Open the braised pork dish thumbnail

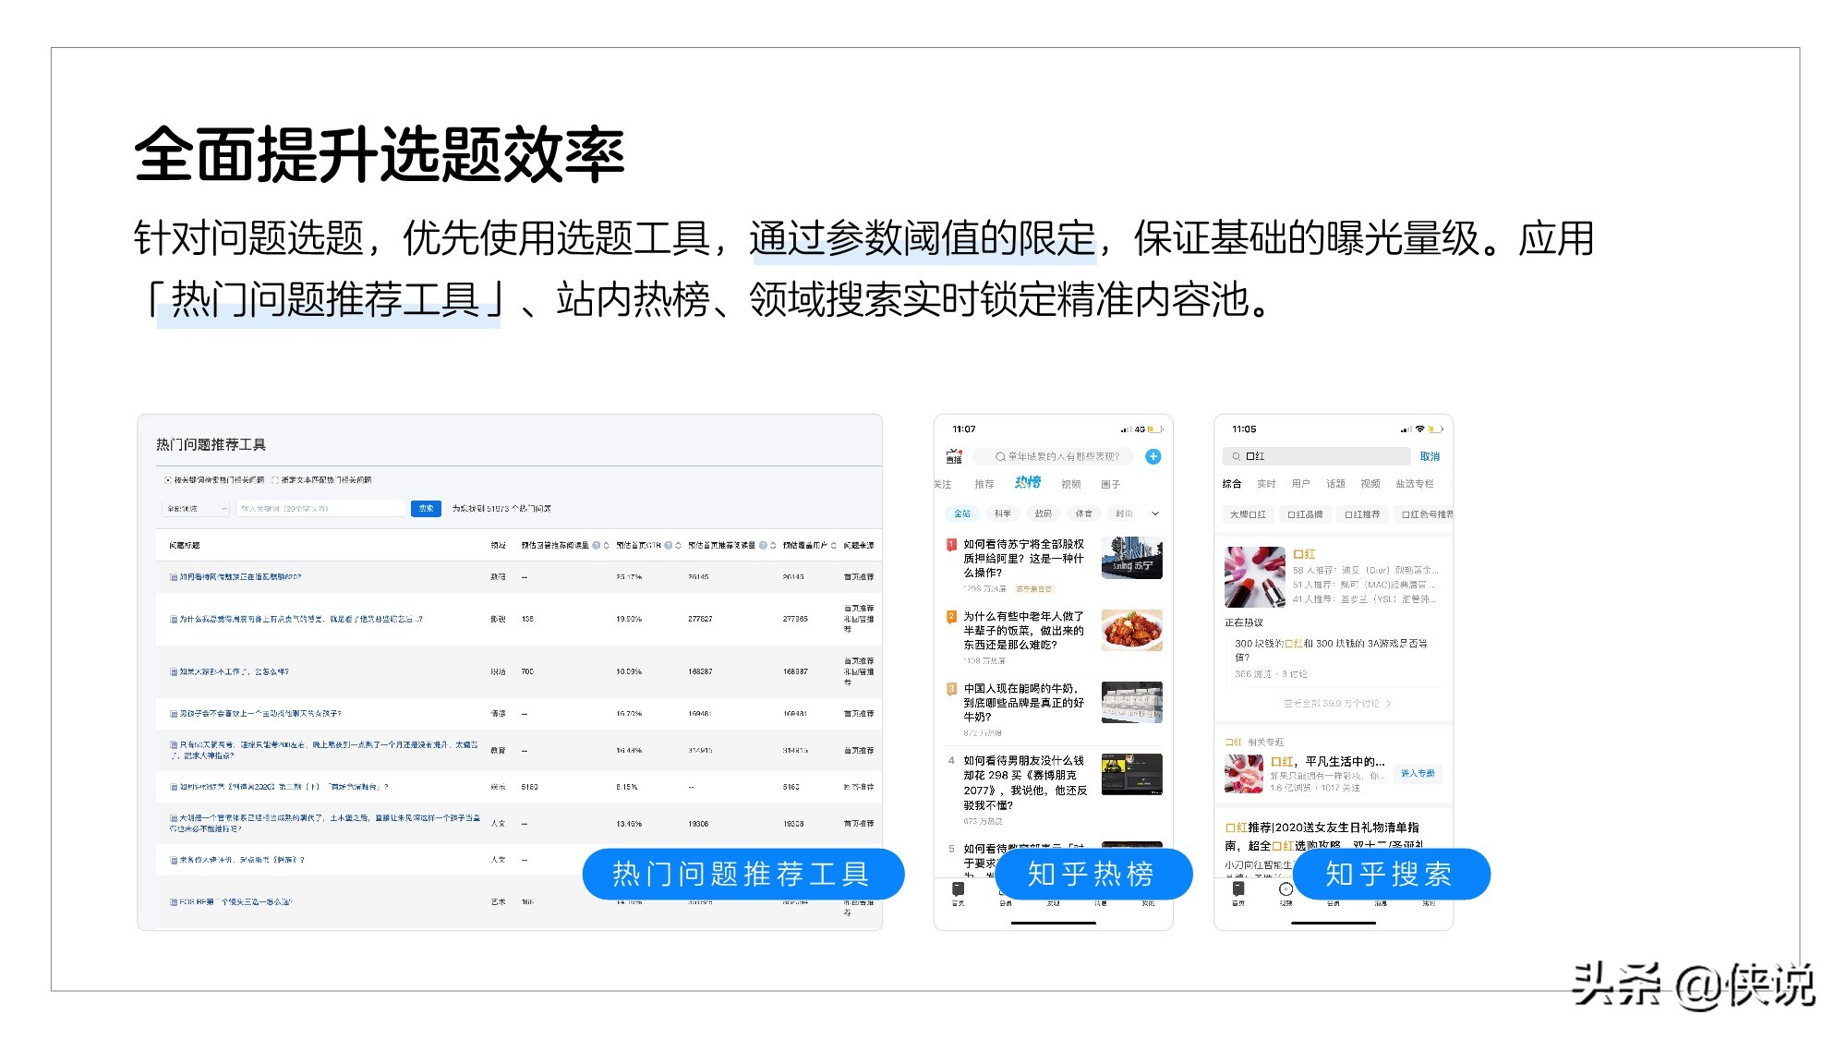coord(1132,631)
